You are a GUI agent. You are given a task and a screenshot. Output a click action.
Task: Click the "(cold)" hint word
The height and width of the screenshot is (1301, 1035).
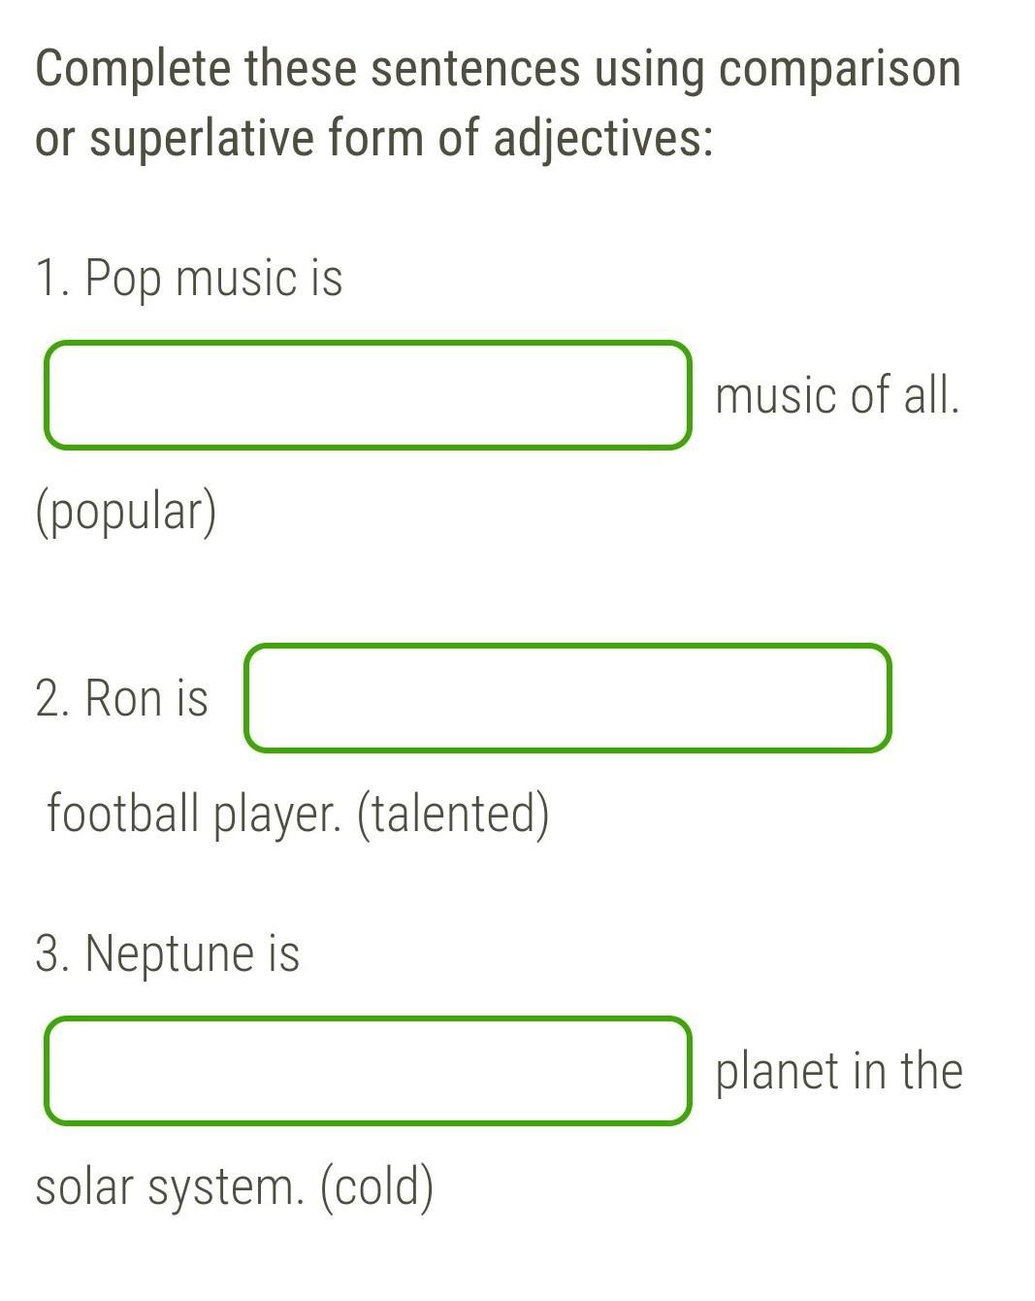pyautogui.click(x=376, y=1186)
